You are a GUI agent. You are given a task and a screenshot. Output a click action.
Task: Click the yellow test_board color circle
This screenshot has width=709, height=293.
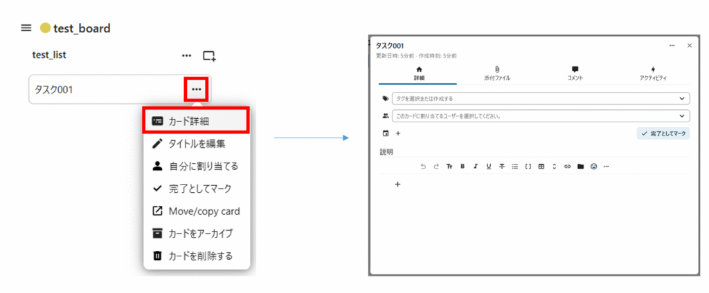[x=45, y=28]
